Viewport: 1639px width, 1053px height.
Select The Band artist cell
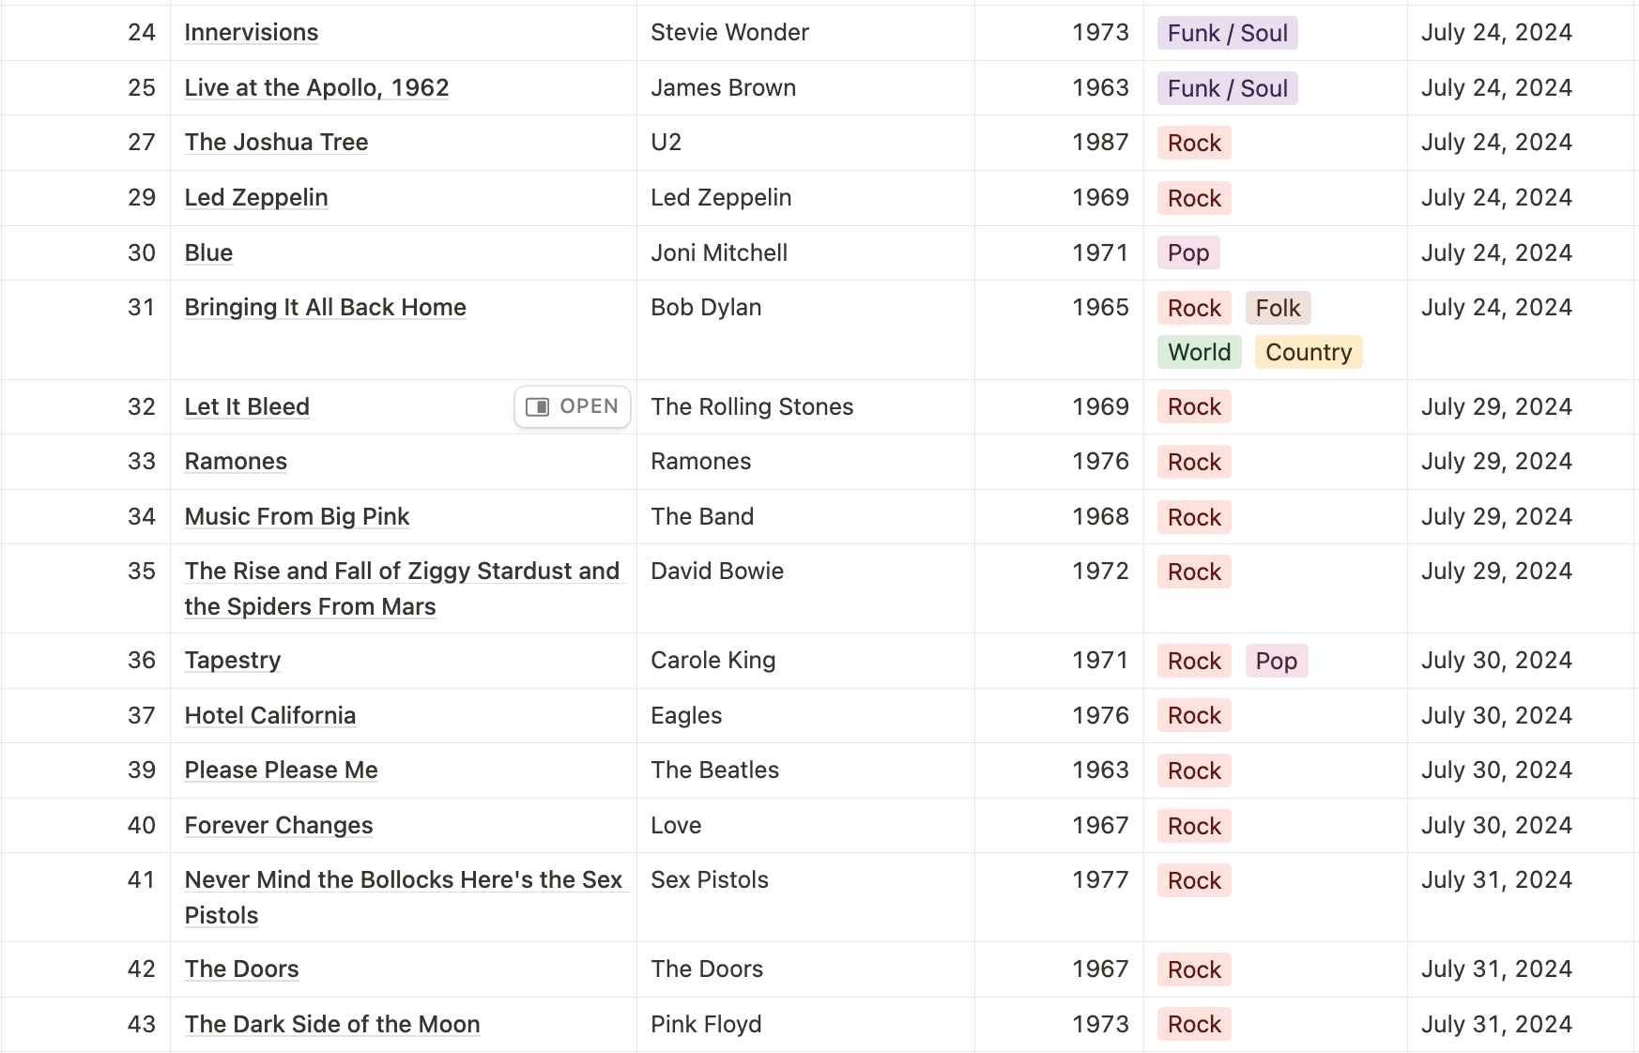(805, 517)
